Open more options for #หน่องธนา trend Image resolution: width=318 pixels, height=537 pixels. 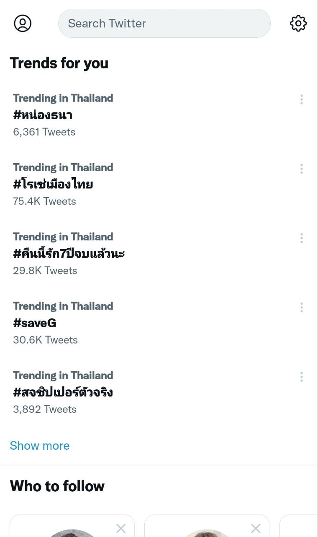click(x=301, y=99)
